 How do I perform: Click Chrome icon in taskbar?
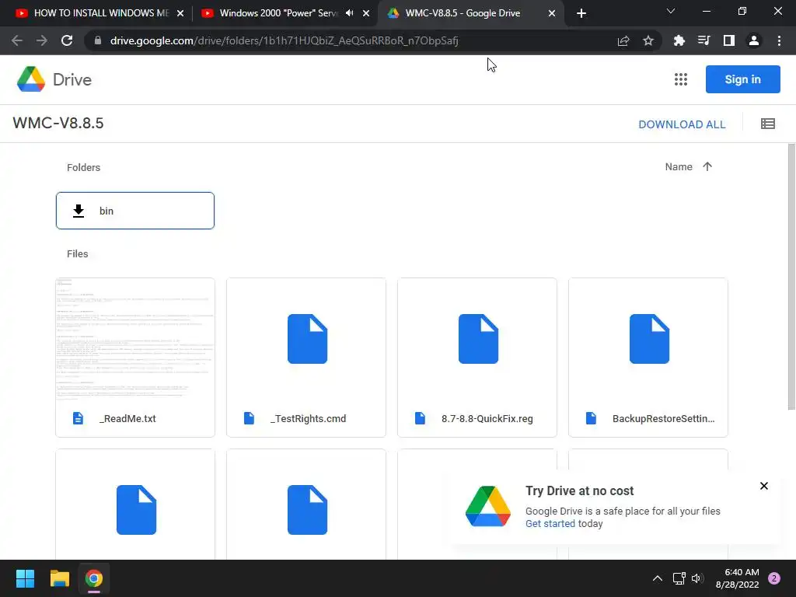pos(93,578)
